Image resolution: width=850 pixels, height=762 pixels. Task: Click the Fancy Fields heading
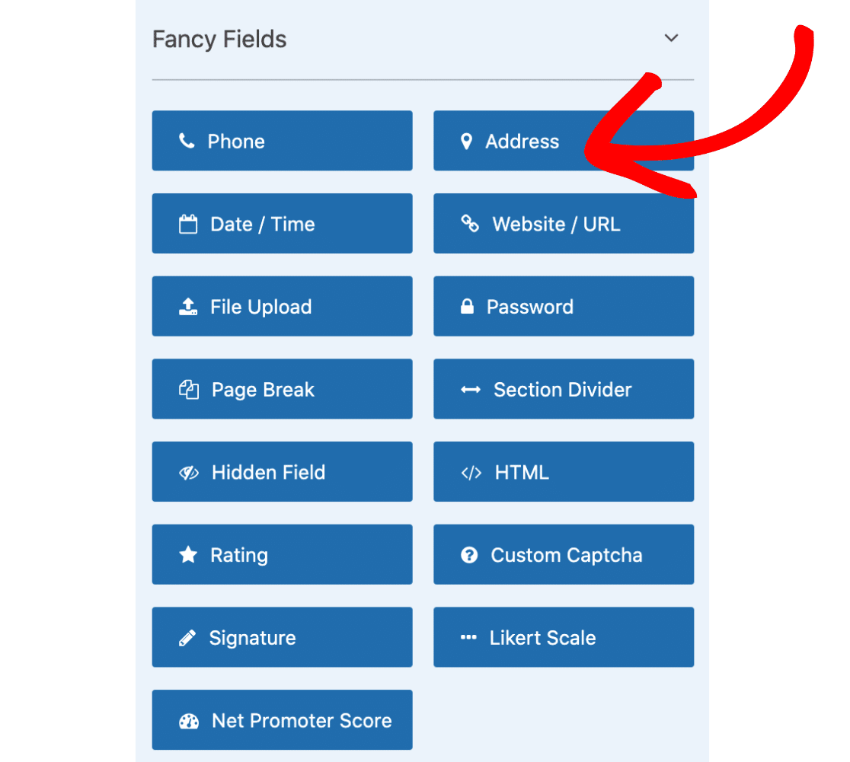click(x=219, y=39)
